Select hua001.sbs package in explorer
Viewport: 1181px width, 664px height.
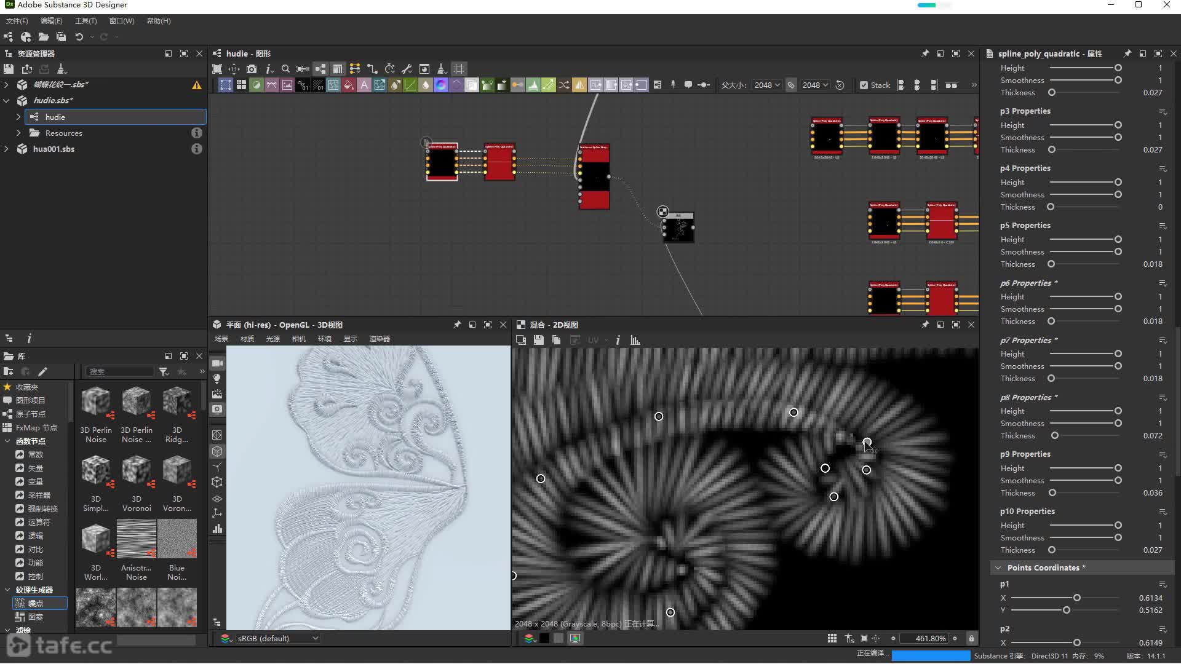[x=54, y=149]
